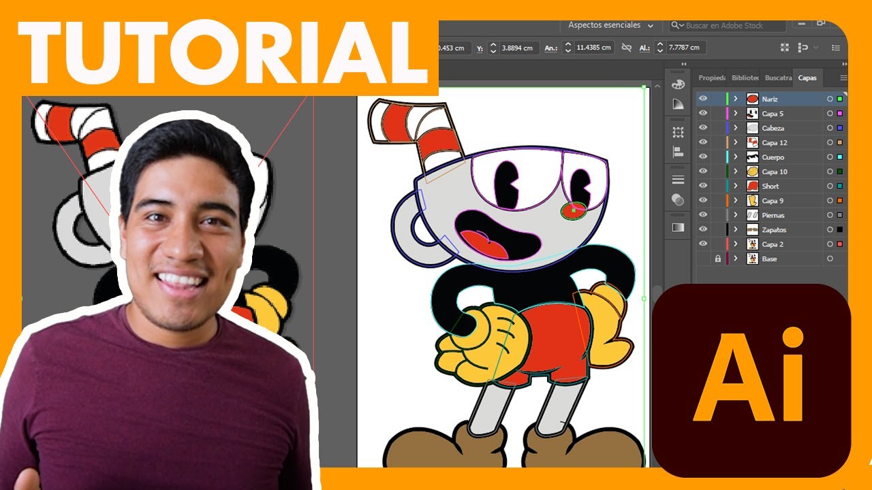Viewport: 872px width, 490px height.
Task: Open the Transparency panel icon
Action: coord(678,199)
